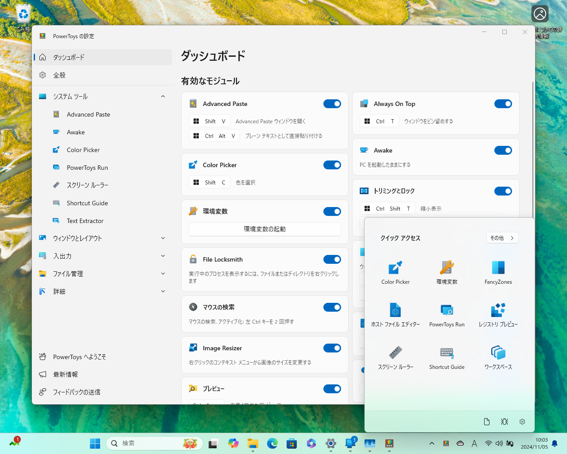Open ワークスペース from quick access
Screen dimensions: 567x454
click(x=498, y=357)
